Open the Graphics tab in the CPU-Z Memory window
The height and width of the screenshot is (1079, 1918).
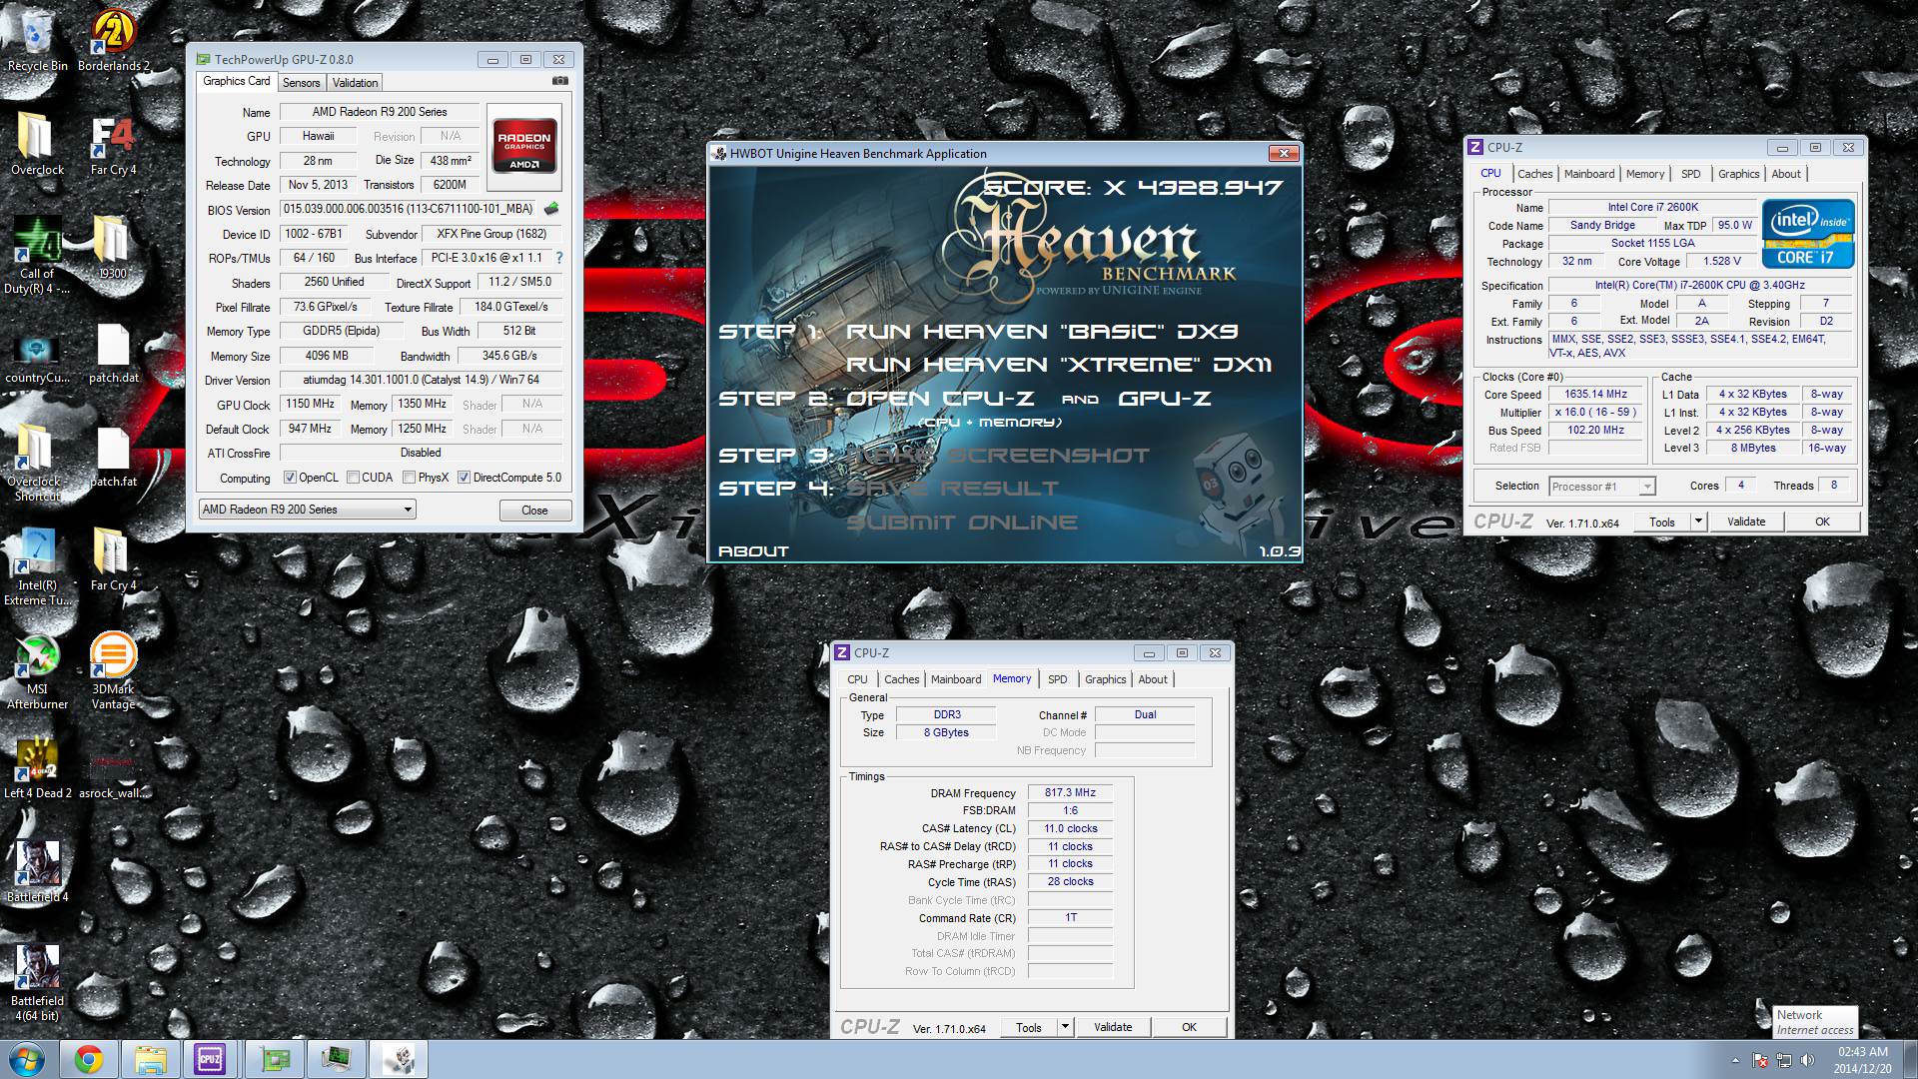pyautogui.click(x=1105, y=679)
